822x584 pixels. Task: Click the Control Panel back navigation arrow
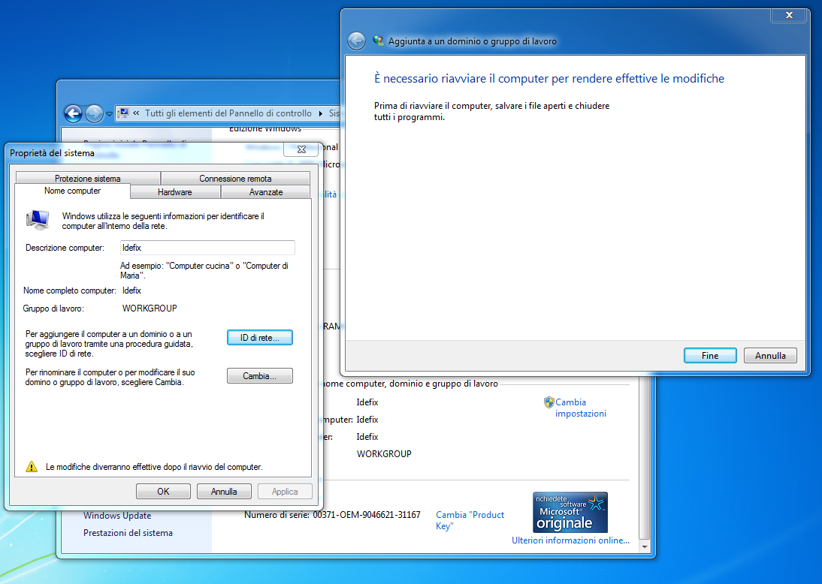coord(73,113)
